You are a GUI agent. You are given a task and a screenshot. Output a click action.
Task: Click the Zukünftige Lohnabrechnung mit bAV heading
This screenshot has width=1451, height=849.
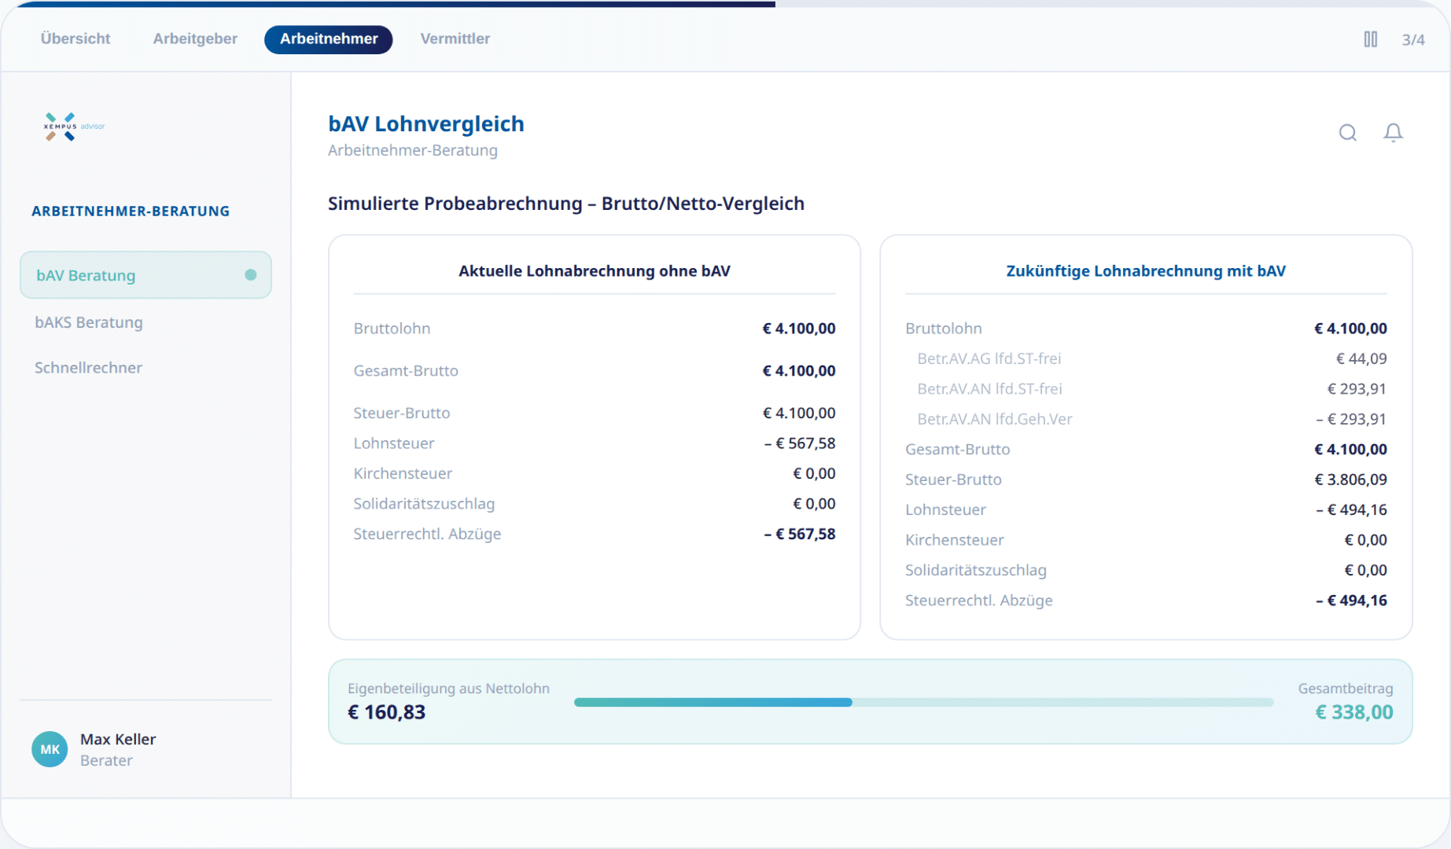point(1145,271)
